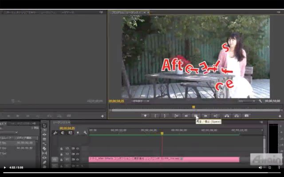This screenshot has width=284, height=177.
Task: Toggle lock on track V3
Action: click(x=62, y=149)
